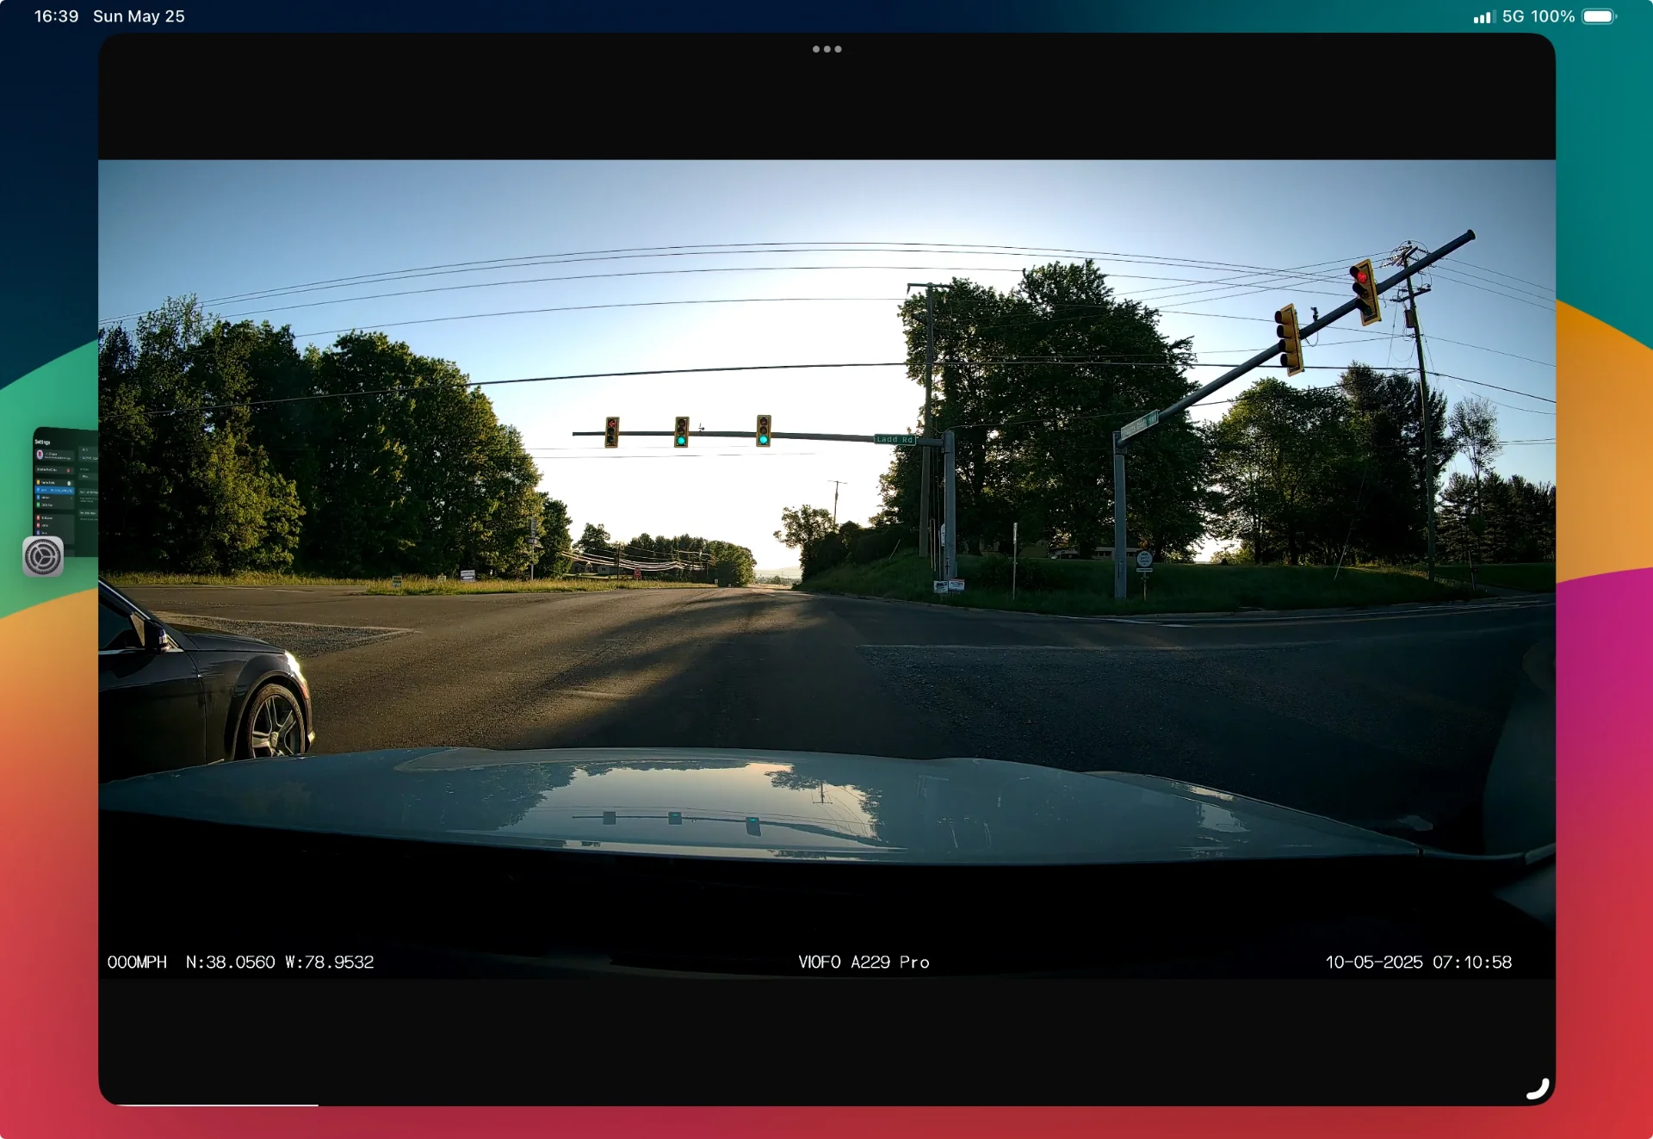Tap the dashcam video frame
The image size is (1653, 1139).
(x=826, y=569)
